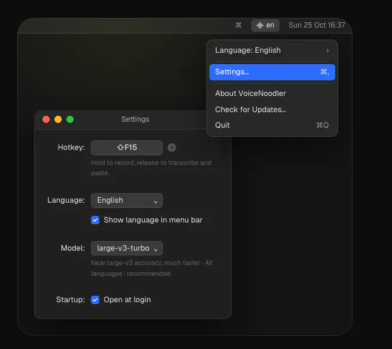Click the Language: label in Settings
The image size is (392, 349).
pyautogui.click(x=66, y=200)
